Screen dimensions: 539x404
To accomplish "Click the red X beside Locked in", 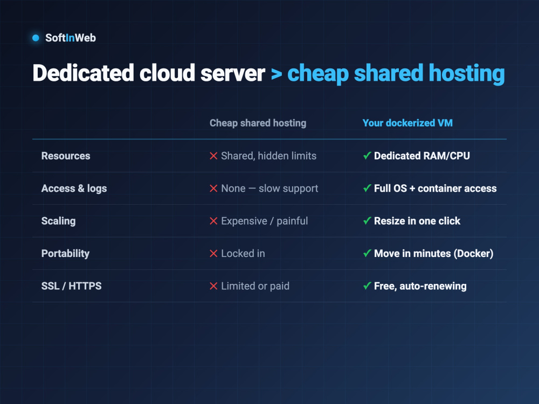I will point(213,254).
